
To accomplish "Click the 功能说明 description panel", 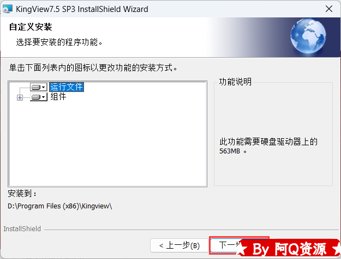I will click(x=273, y=133).
